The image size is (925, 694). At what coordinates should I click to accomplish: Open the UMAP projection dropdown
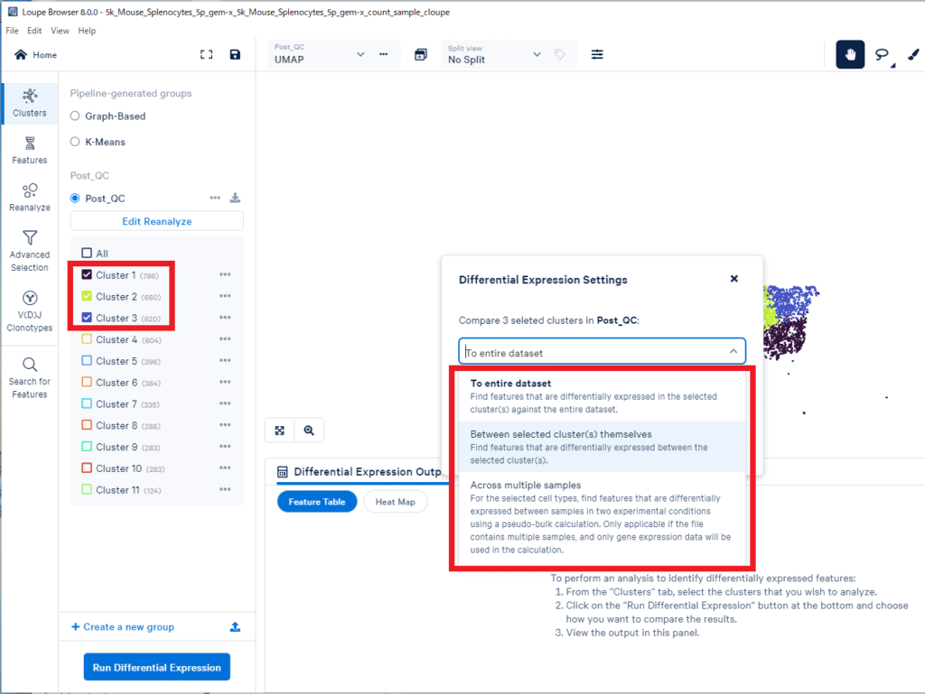click(x=320, y=55)
